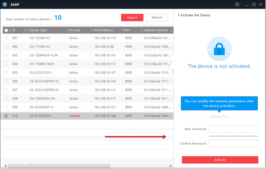266x169 pixels.
Task: Click the SADP application logo icon
Action: tap(5, 5)
